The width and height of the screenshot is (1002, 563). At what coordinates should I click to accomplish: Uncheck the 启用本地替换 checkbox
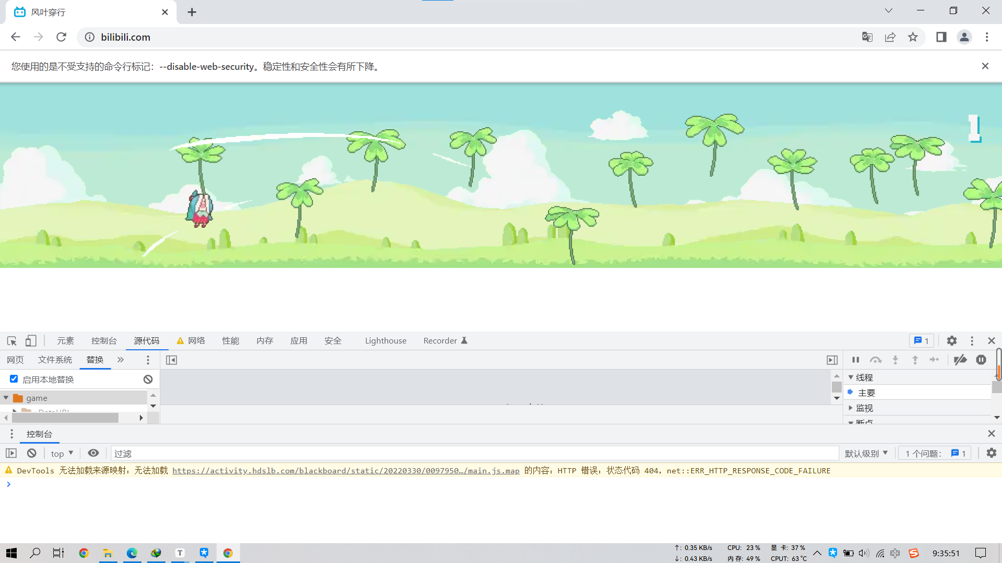pos(14,379)
